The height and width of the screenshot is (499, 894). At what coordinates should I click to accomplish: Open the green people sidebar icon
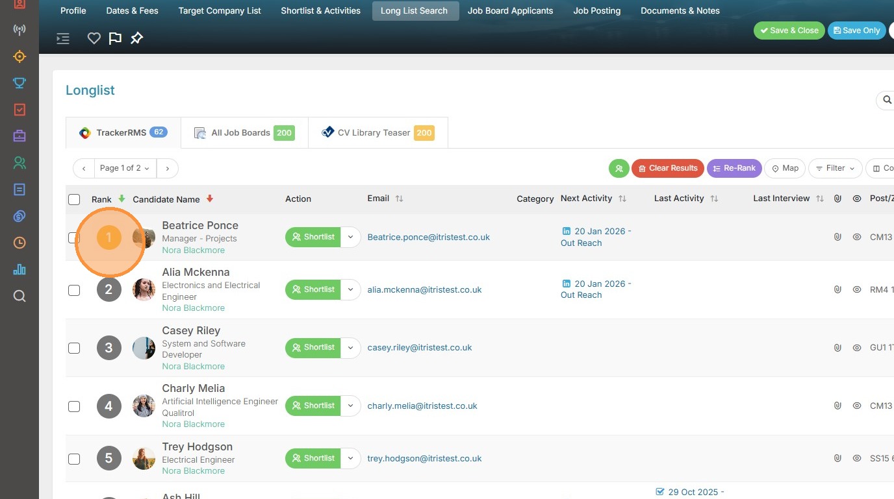pyautogui.click(x=19, y=163)
